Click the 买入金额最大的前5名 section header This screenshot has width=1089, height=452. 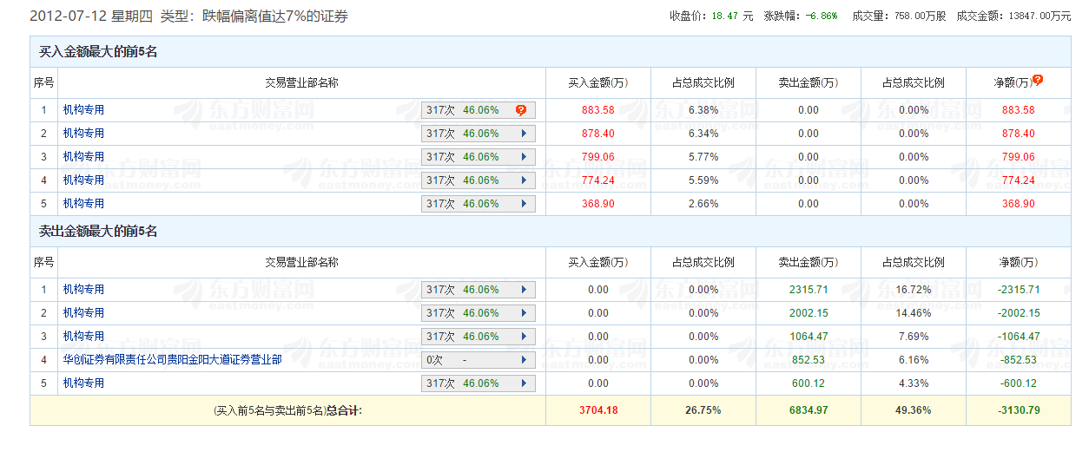point(98,52)
